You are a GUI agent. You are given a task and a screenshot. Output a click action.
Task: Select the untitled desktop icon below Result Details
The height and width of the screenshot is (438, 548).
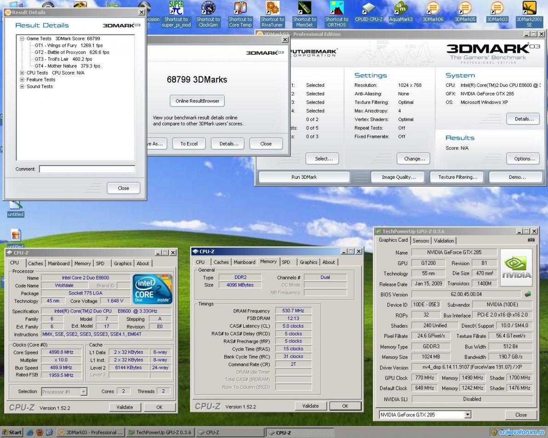point(15,209)
